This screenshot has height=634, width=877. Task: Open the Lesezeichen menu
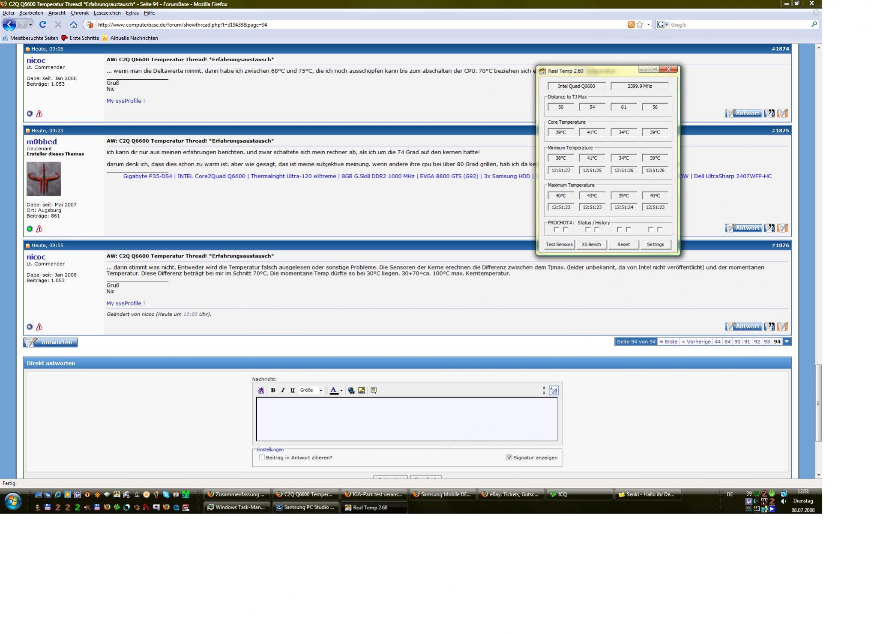[107, 13]
